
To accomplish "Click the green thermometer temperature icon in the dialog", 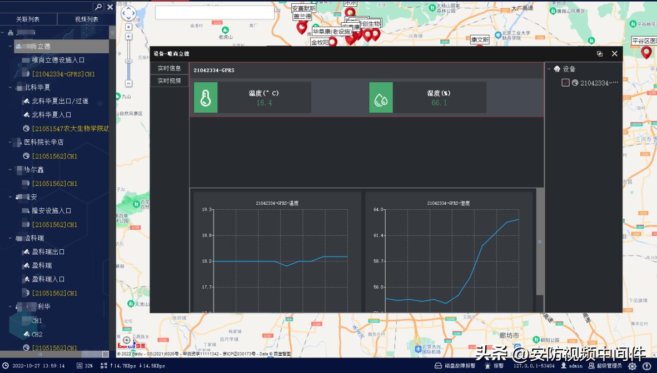I will (206, 97).
